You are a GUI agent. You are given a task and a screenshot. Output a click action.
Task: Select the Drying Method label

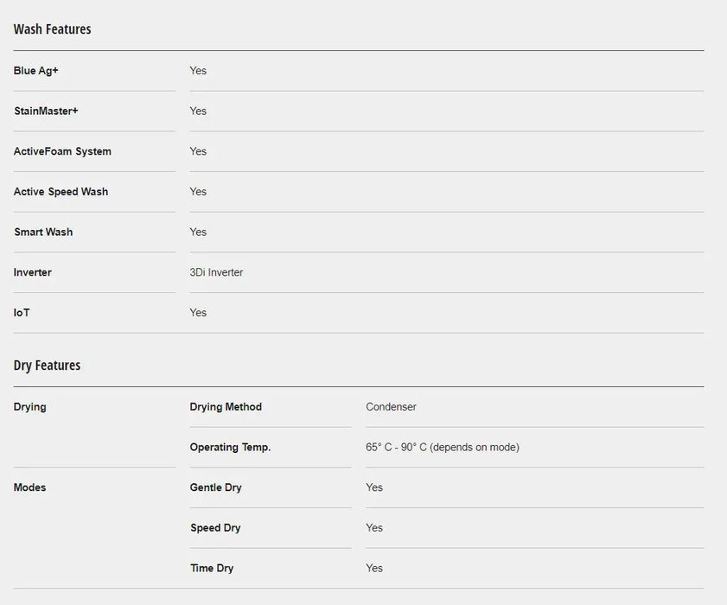[x=226, y=407]
